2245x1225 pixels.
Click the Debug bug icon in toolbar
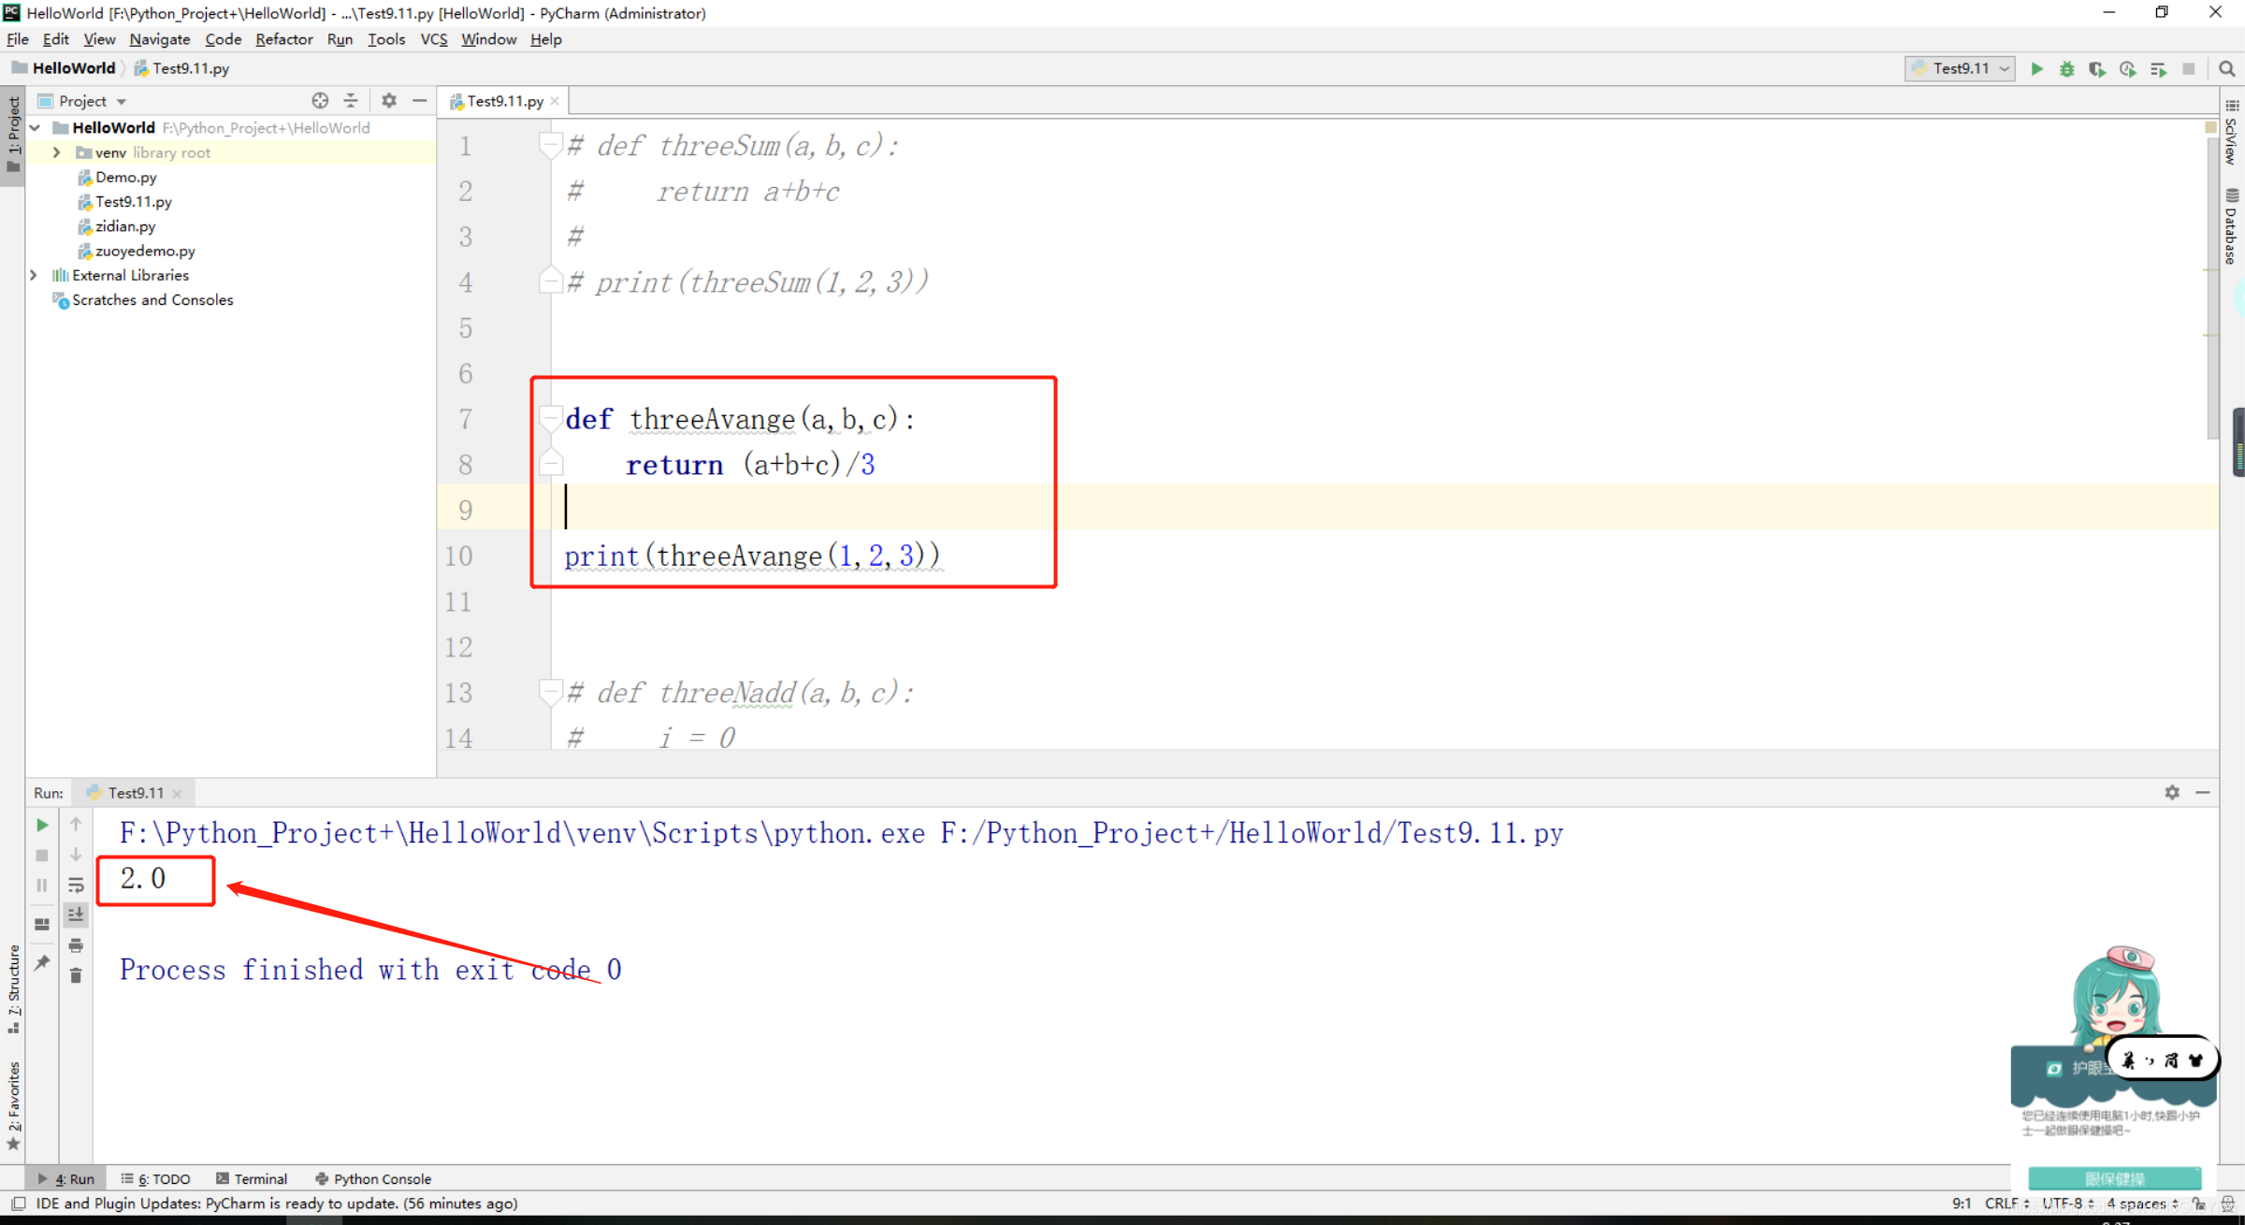pyautogui.click(x=2066, y=69)
